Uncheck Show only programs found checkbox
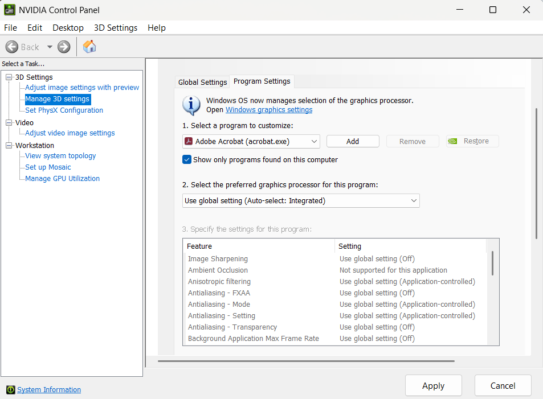The width and height of the screenshot is (543, 399). (187, 160)
